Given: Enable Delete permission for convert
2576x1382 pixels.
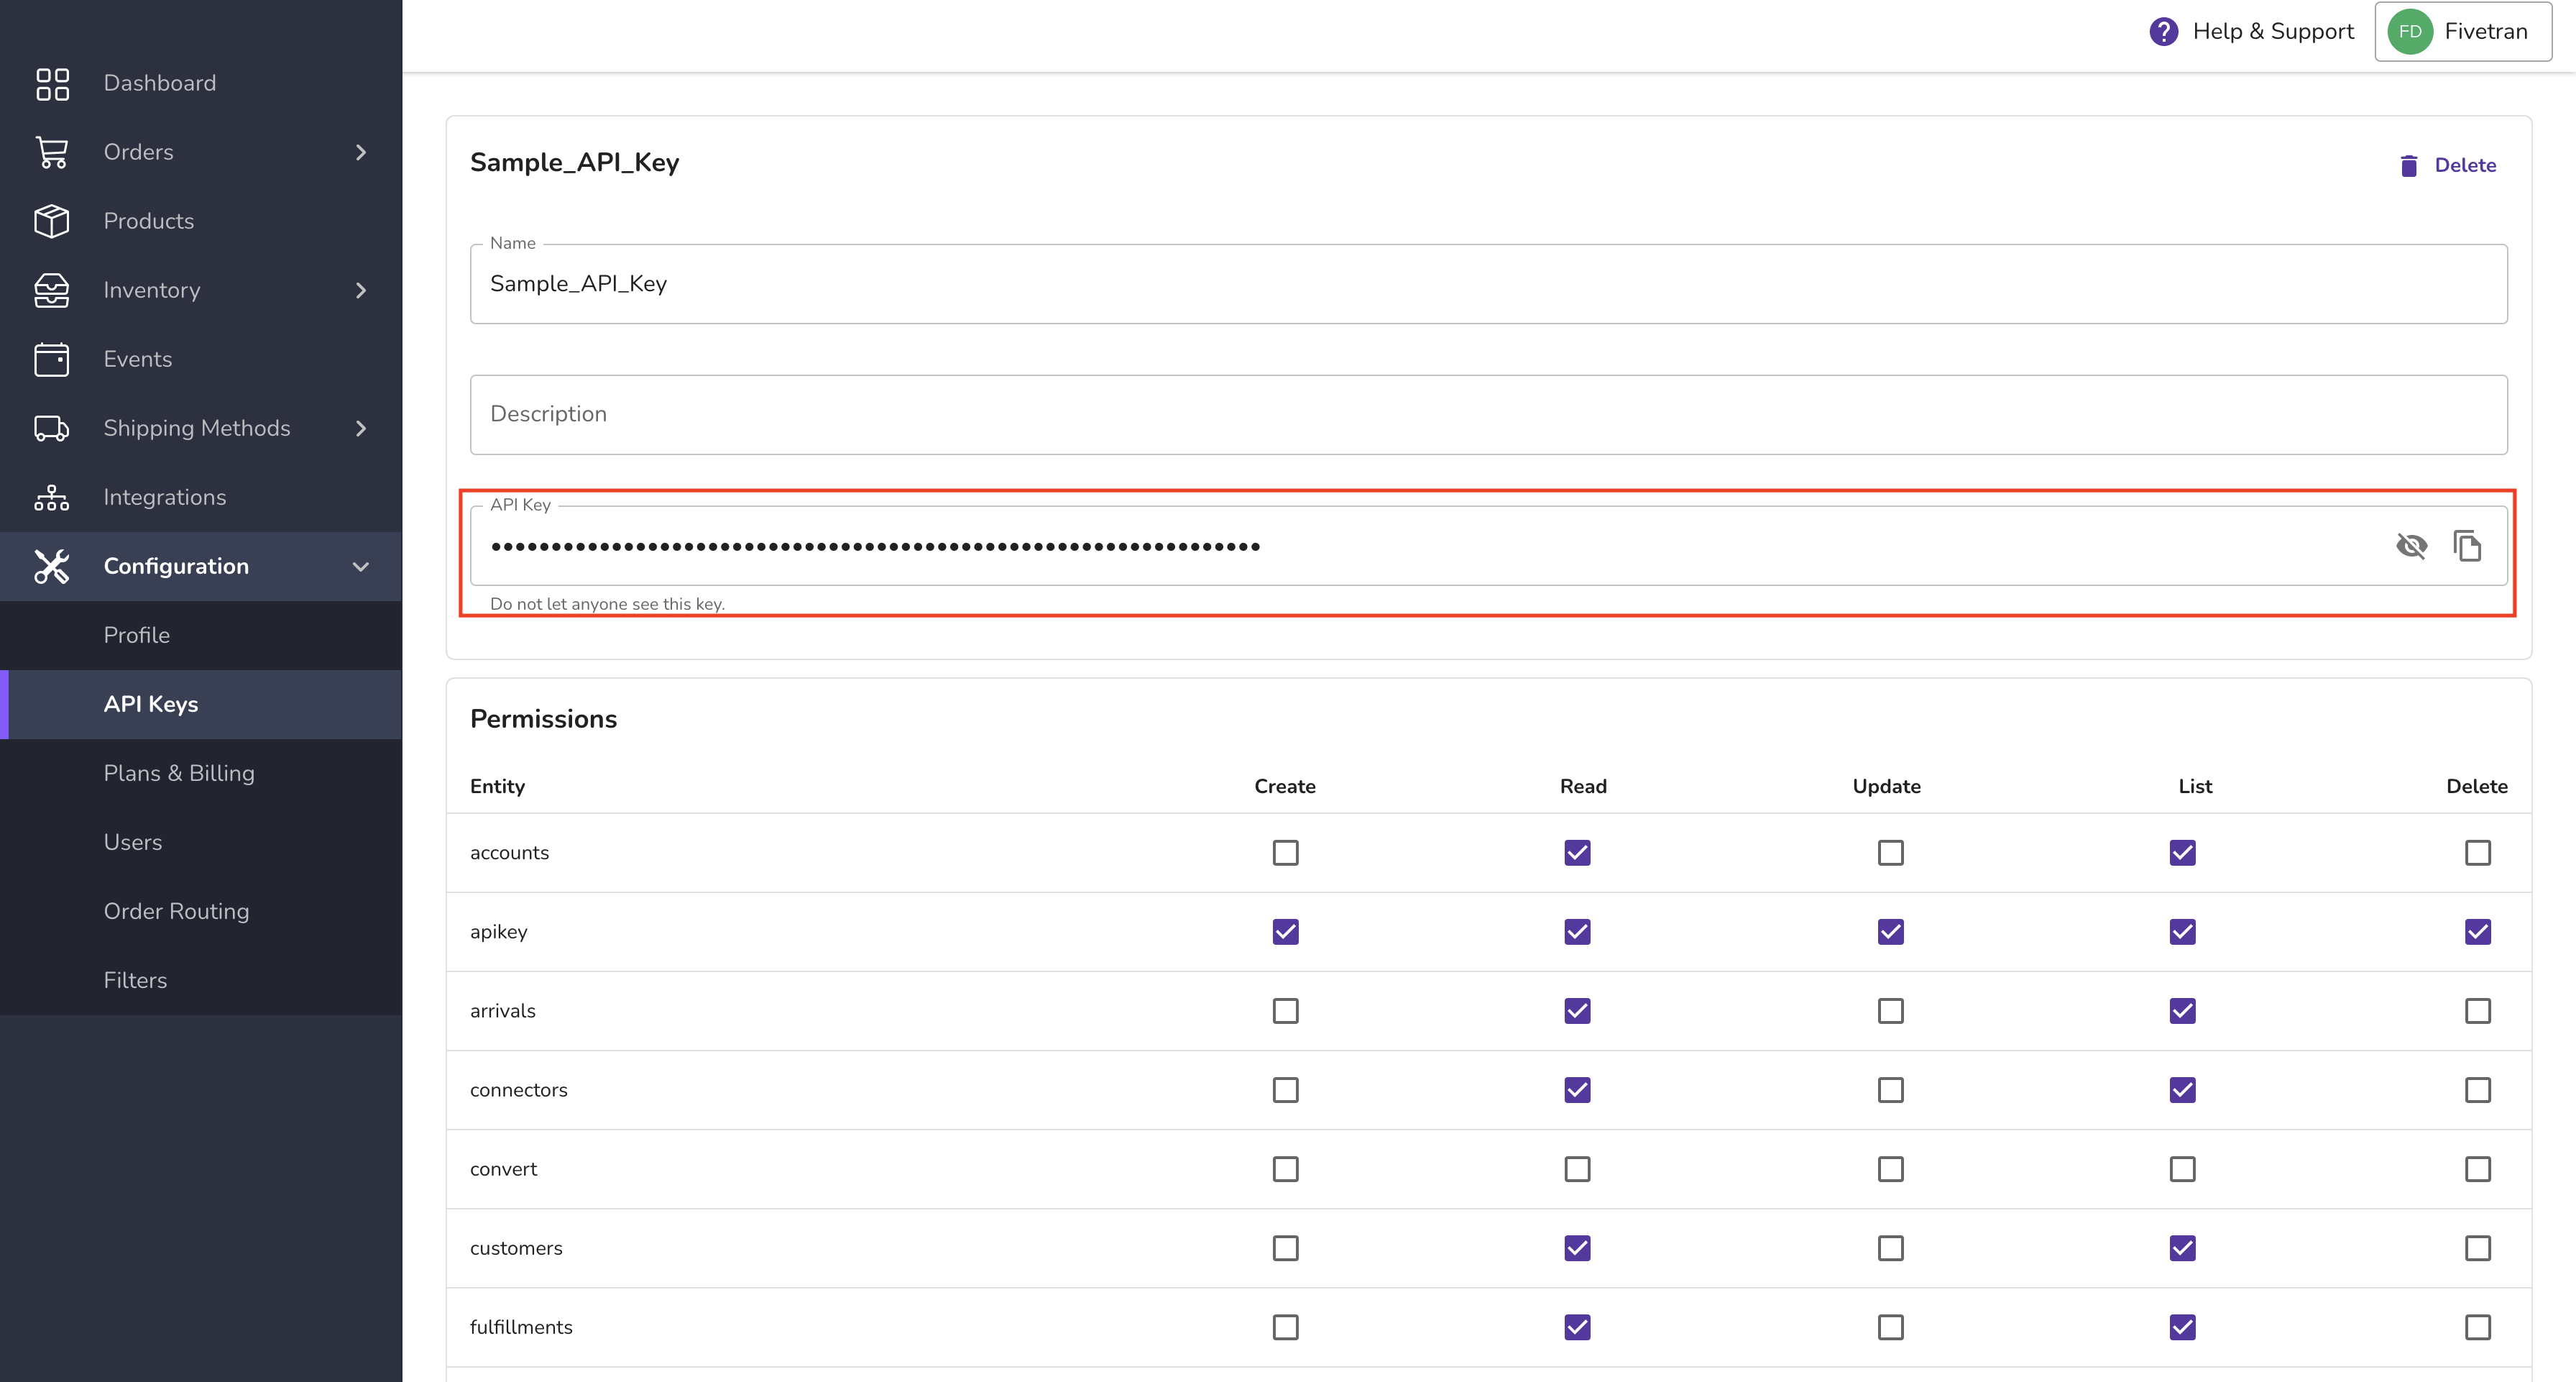Looking at the screenshot, I should (2477, 1169).
